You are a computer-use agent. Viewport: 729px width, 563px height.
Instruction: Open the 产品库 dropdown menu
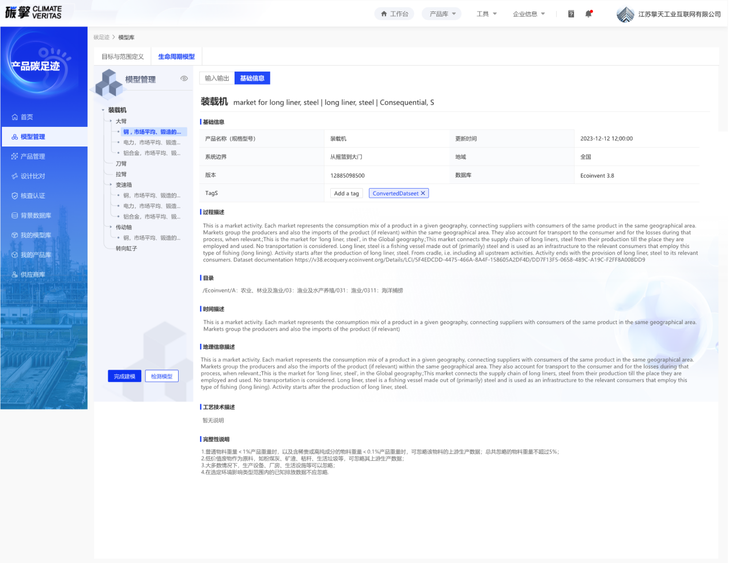[x=442, y=14]
